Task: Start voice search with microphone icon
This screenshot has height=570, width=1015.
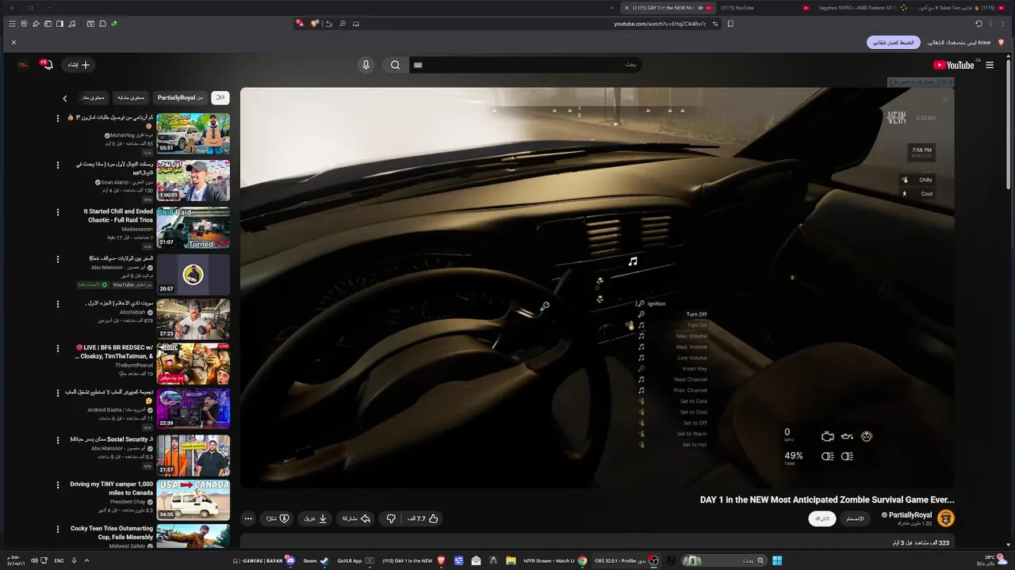Action: coord(366,65)
